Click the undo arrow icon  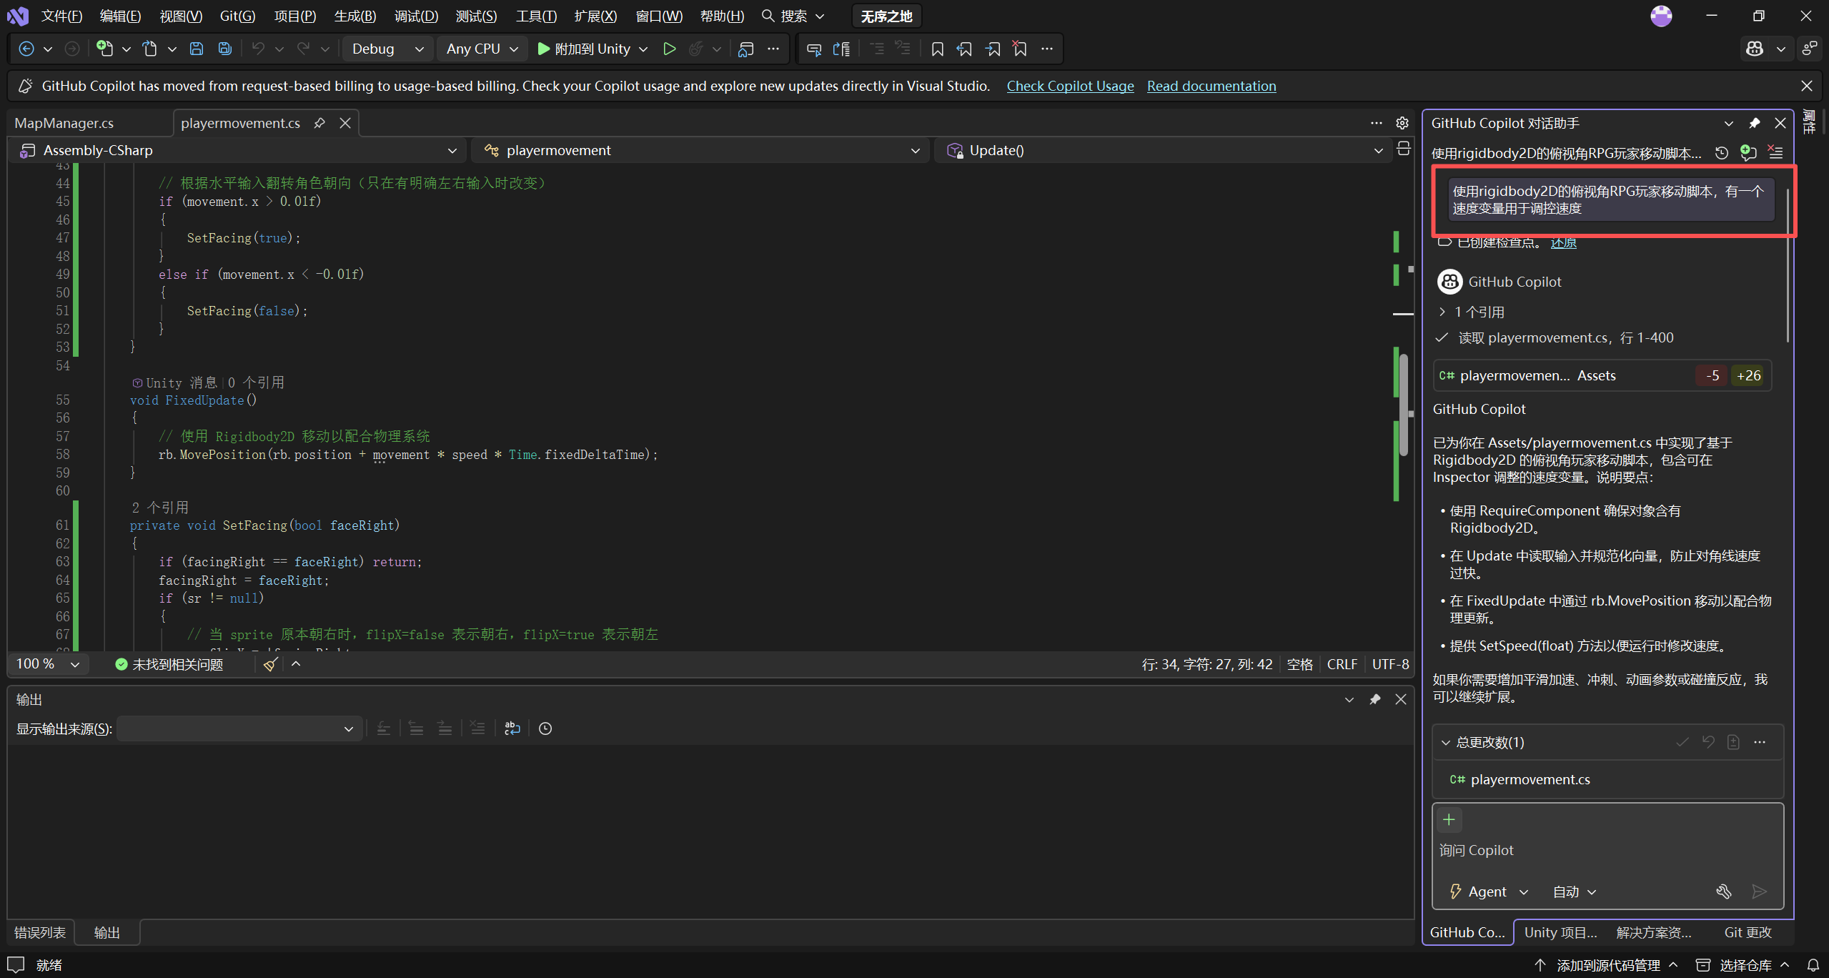(258, 49)
